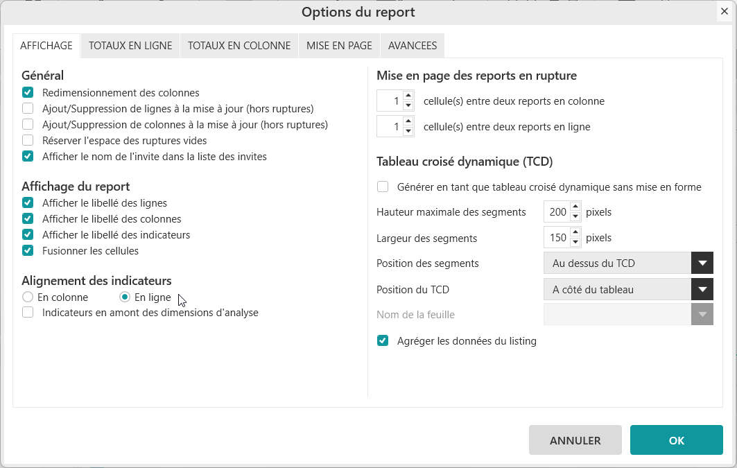737x468 pixels.
Task: Increase Hauteur maximale des segments value
Action: (x=575, y=207)
